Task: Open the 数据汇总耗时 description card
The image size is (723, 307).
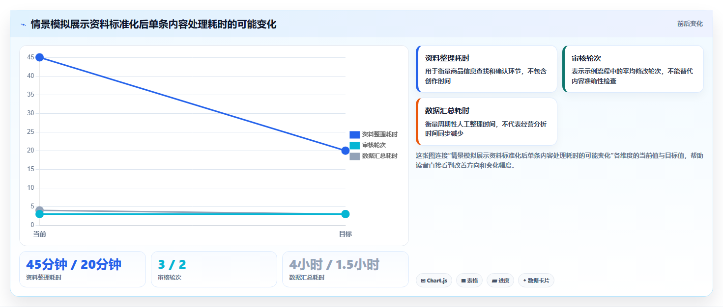Action: (487, 122)
